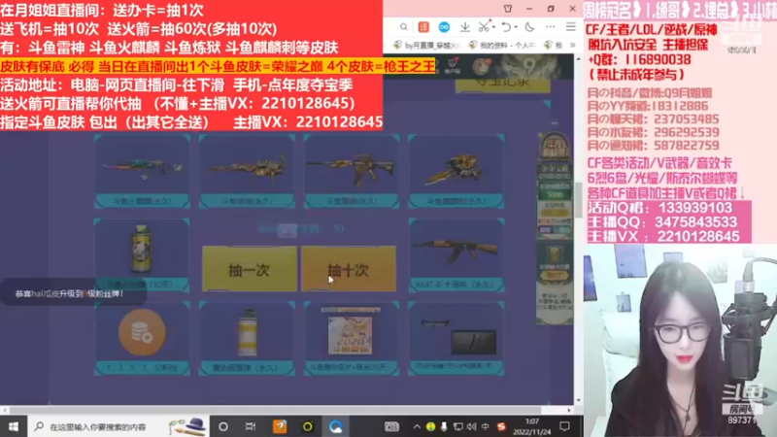Toggle the night mode moon icon
Image resolution: width=777 pixels, height=437 pixels.
(x=529, y=27)
